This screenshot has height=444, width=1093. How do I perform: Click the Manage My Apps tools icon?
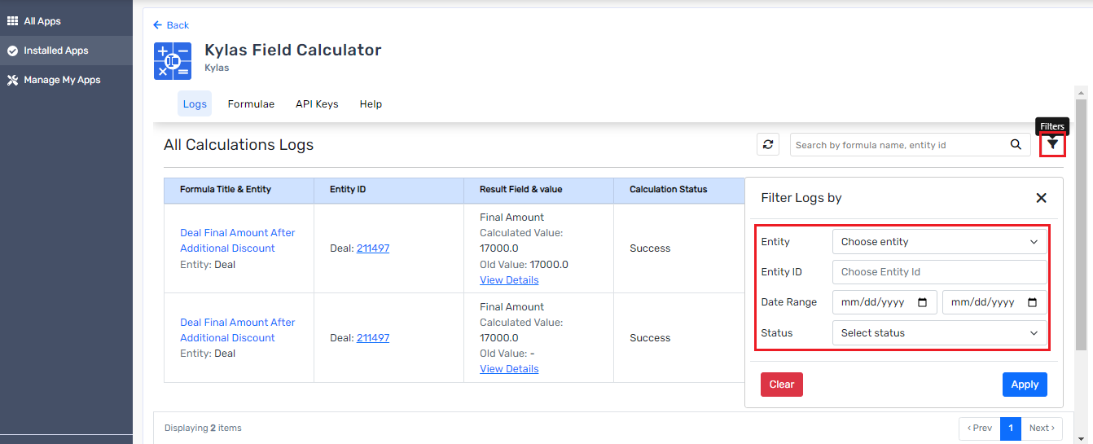click(12, 80)
